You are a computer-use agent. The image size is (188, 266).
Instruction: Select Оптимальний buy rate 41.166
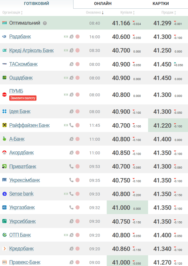[x=121, y=23]
